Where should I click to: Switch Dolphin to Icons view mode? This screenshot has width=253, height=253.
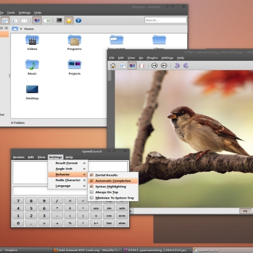click(x=5, y=21)
